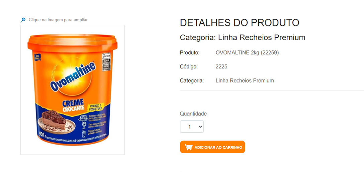Screen dimensions: 364x173
Task: Click the product code value 2225
Action: click(221, 67)
